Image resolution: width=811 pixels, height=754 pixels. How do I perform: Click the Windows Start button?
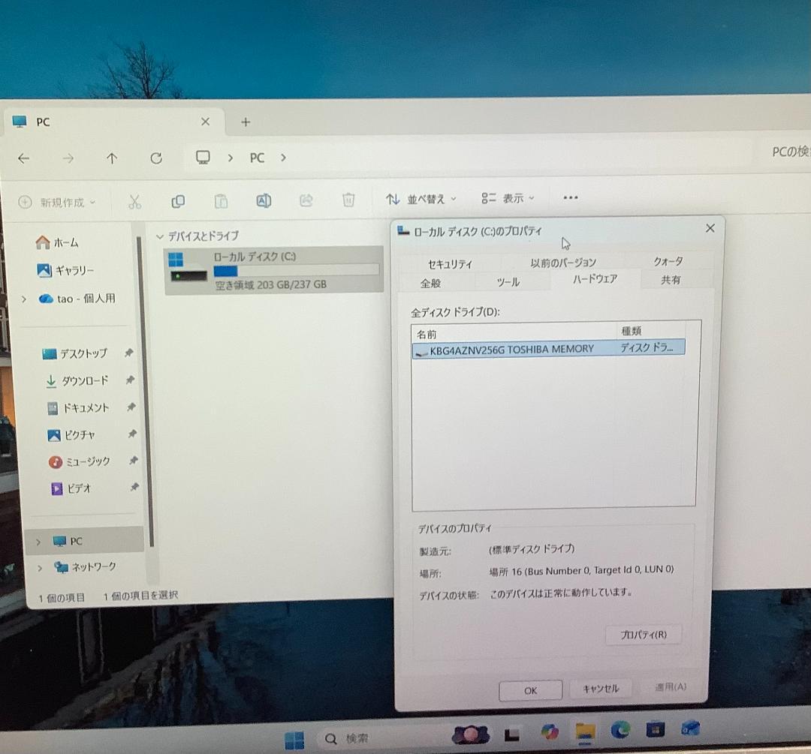tap(294, 739)
